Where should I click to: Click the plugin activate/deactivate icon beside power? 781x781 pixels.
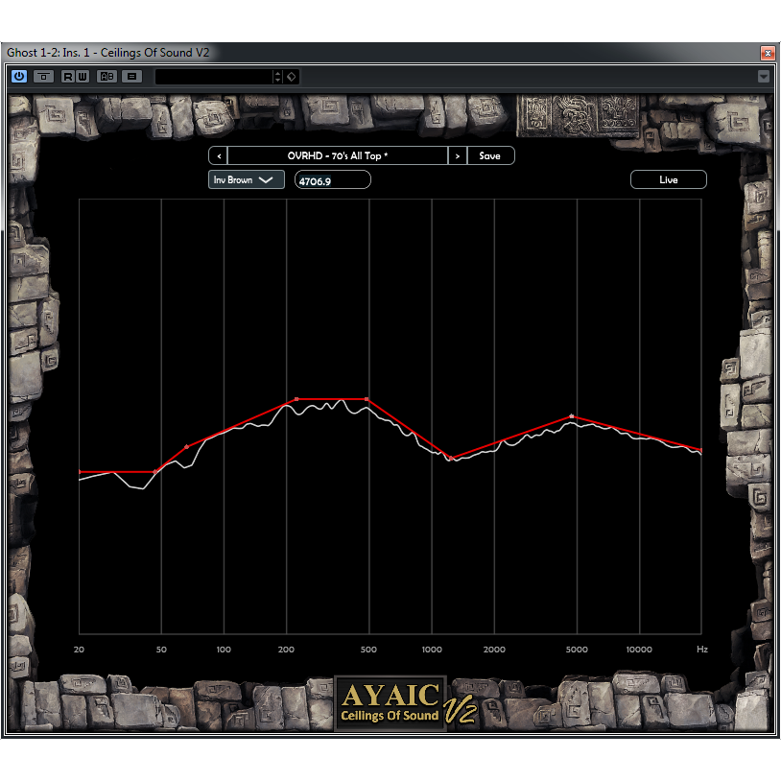coord(41,76)
